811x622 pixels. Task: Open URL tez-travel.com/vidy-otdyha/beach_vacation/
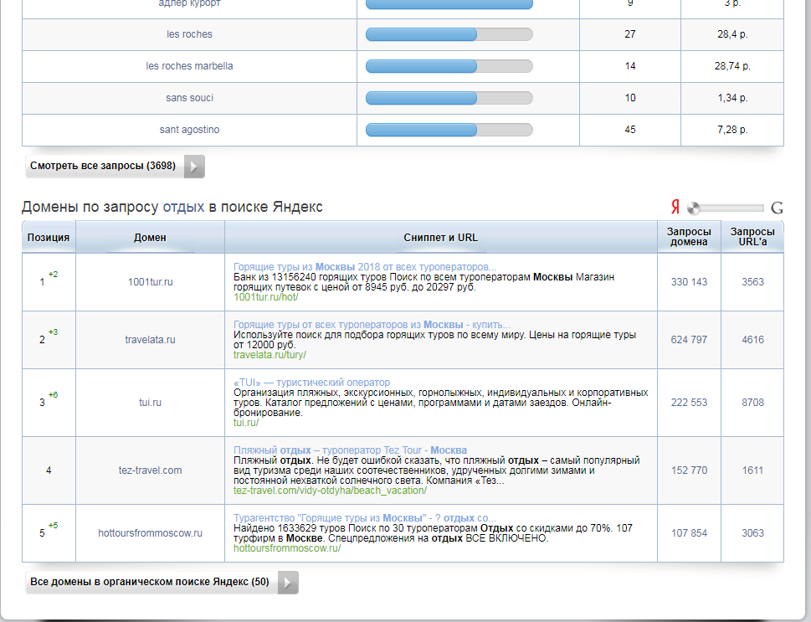330,491
